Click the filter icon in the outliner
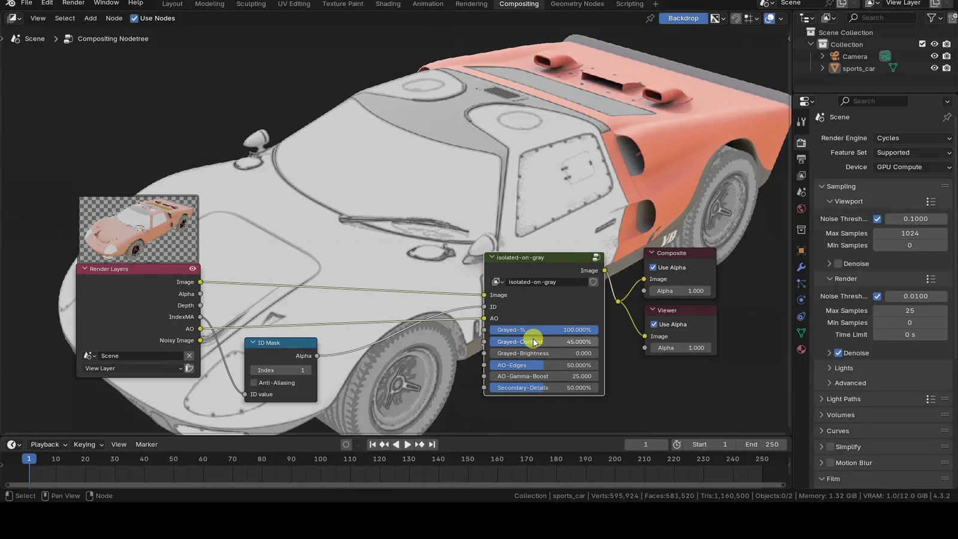 tap(931, 18)
